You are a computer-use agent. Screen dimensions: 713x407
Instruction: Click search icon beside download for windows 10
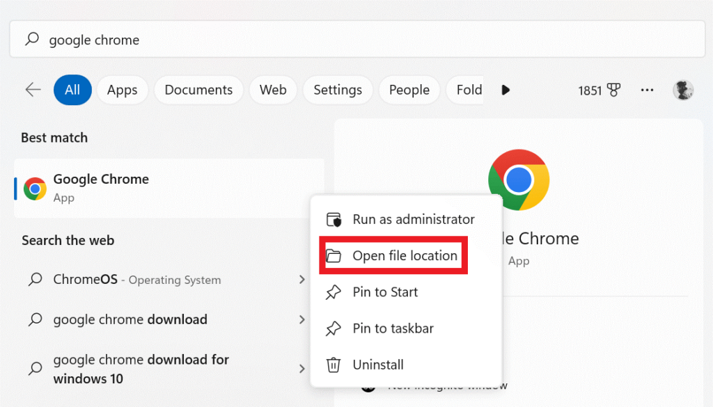coord(35,369)
